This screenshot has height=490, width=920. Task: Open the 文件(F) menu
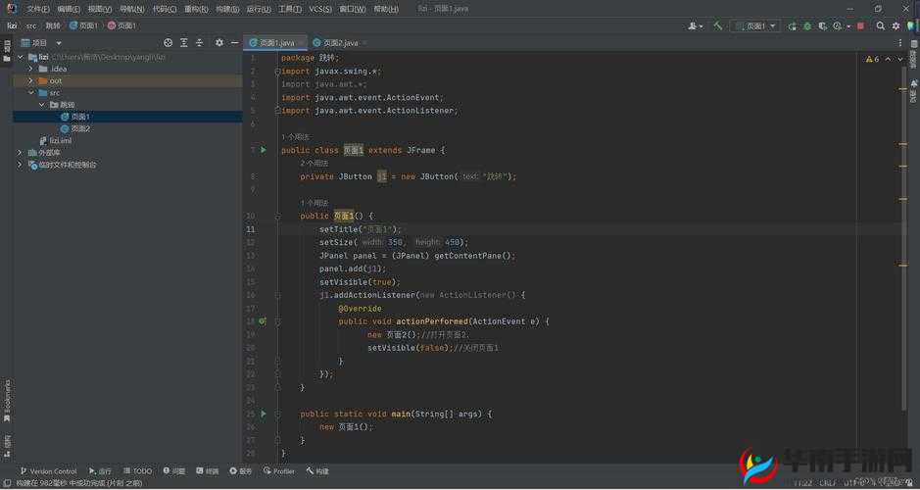37,9
